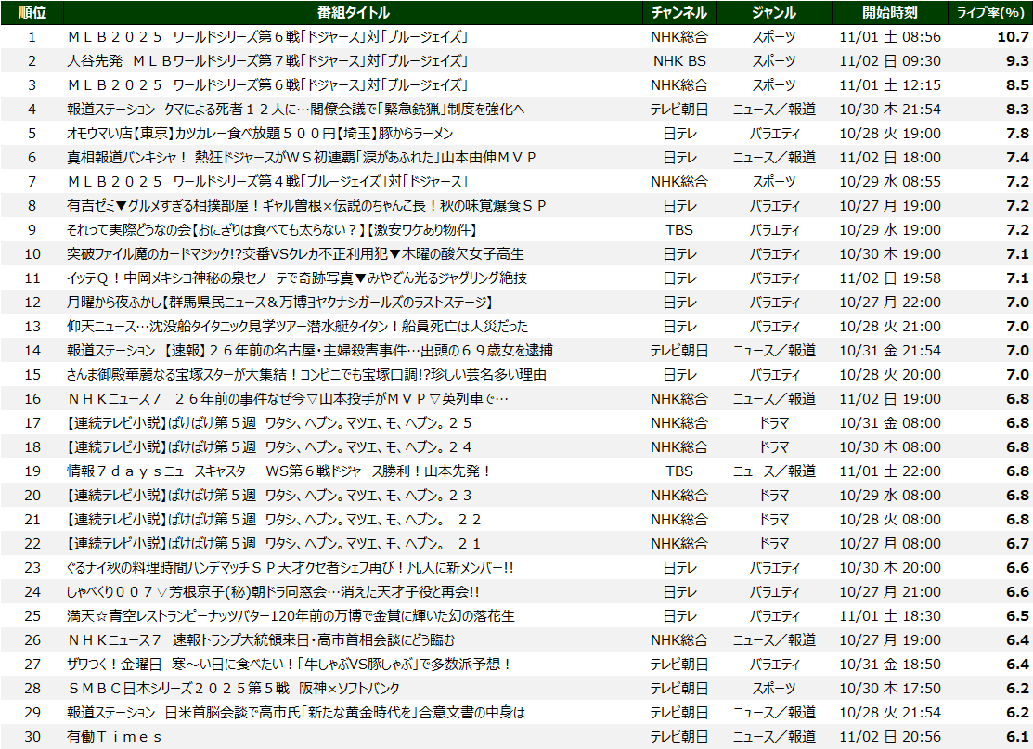Viewport: 1033px width, 749px height.
Task: Click the 月曜から夜ふかし program title
Action: point(279,303)
